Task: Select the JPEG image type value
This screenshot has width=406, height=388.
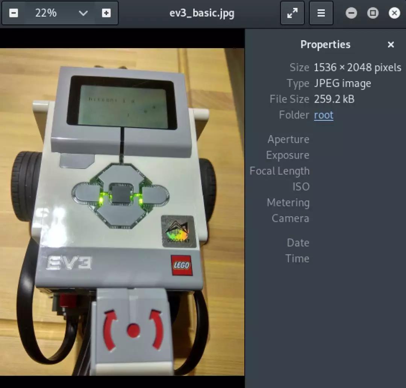Action: [x=342, y=83]
